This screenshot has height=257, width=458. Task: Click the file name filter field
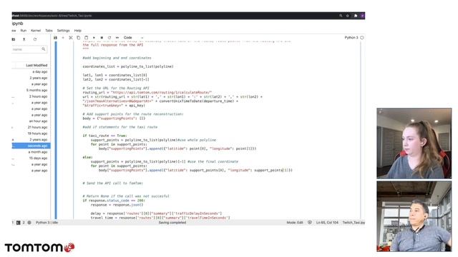click(29, 49)
